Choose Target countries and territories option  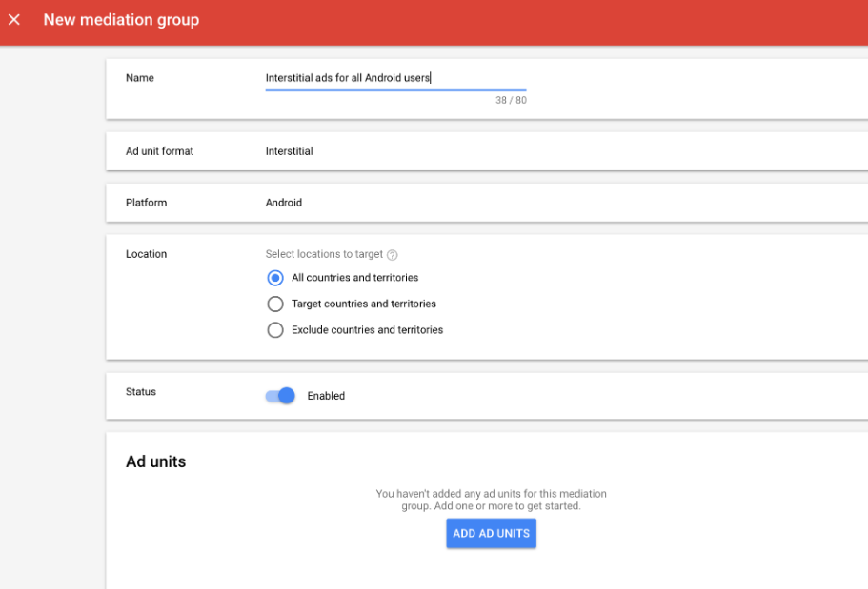point(275,304)
